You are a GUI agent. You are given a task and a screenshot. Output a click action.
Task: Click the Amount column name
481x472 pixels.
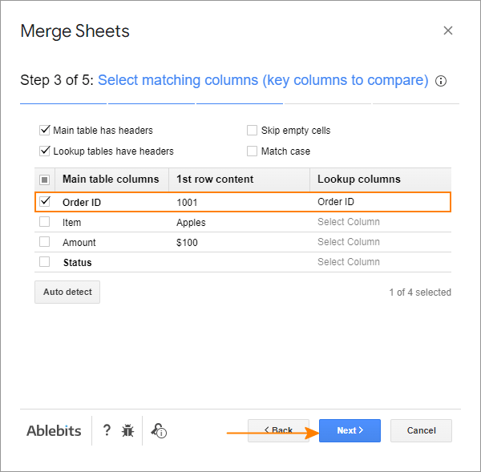[x=79, y=243]
